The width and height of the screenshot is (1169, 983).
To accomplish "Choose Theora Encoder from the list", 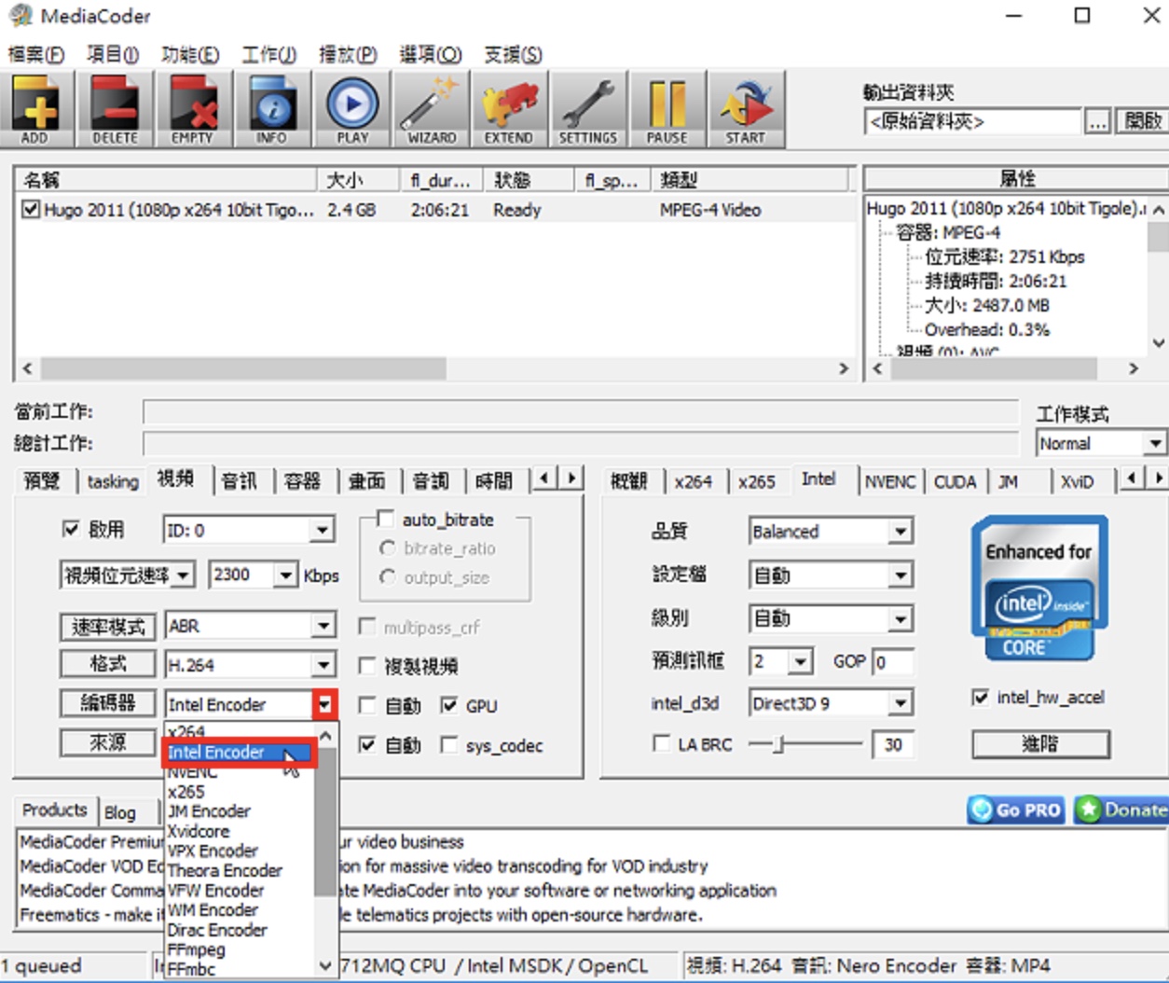I will click(x=225, y=870).
